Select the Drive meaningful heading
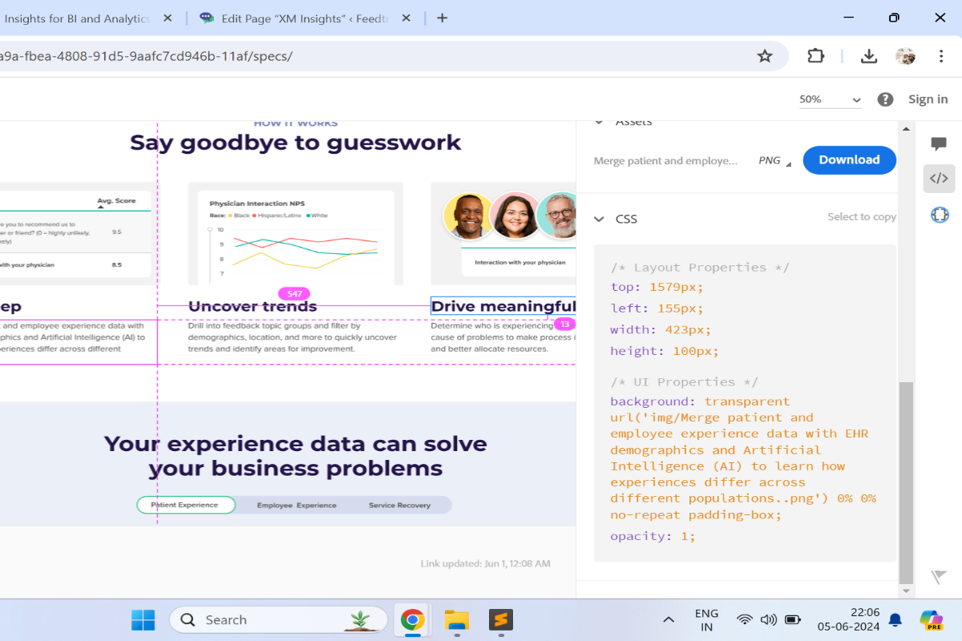This screenshot has width=962, height=641. tap(503, 306)
